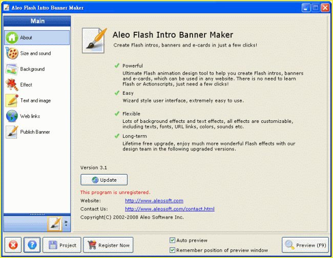Viewport: 333px width, 258px height.
Task: Open the Web links globe icon
Action: 12,116
